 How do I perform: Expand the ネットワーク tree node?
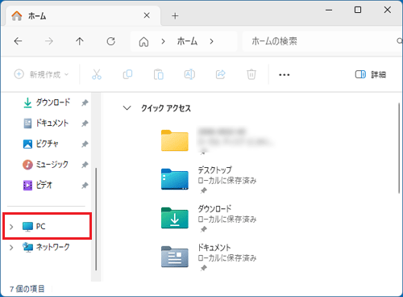click(11, 247)
